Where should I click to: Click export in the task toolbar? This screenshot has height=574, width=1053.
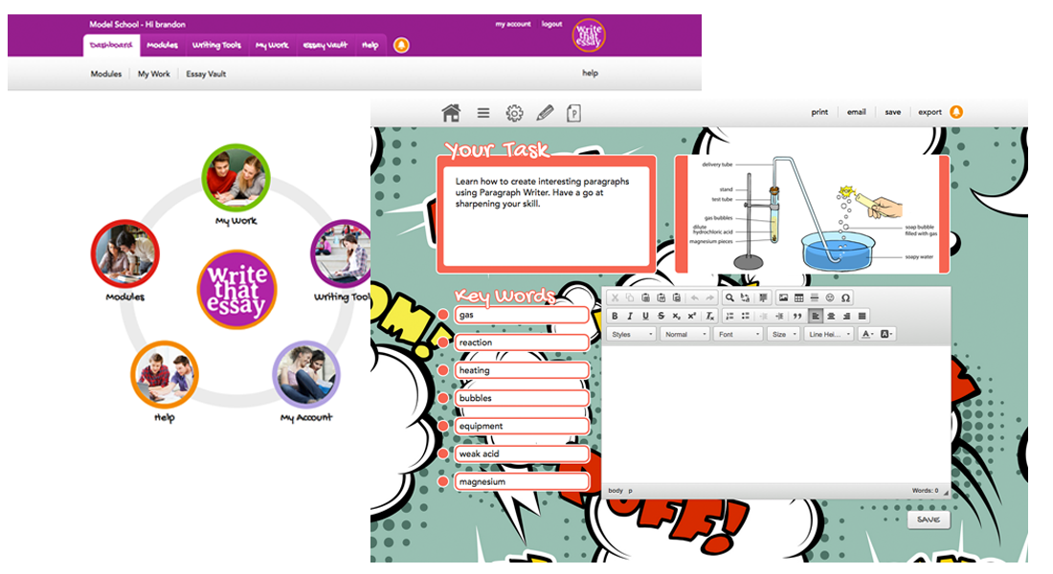tap(930, 112)
